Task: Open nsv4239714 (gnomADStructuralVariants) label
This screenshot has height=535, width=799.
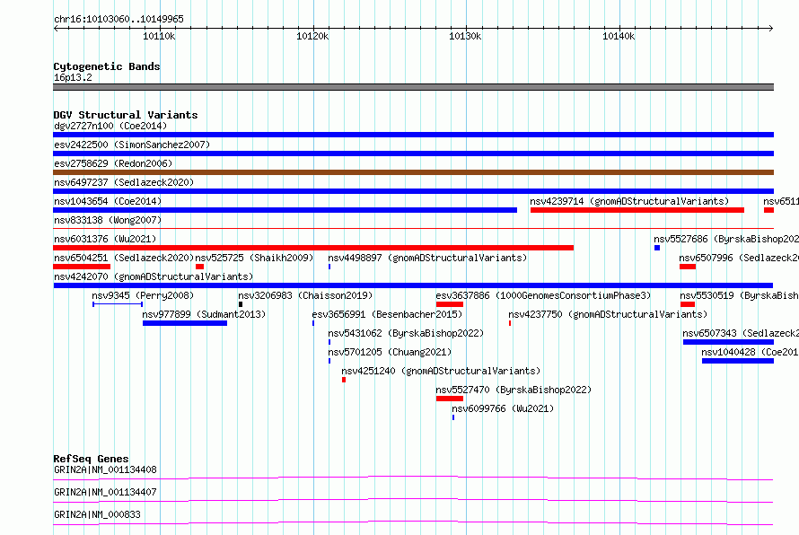Action: pyautogui.click(x=629, y=201)
